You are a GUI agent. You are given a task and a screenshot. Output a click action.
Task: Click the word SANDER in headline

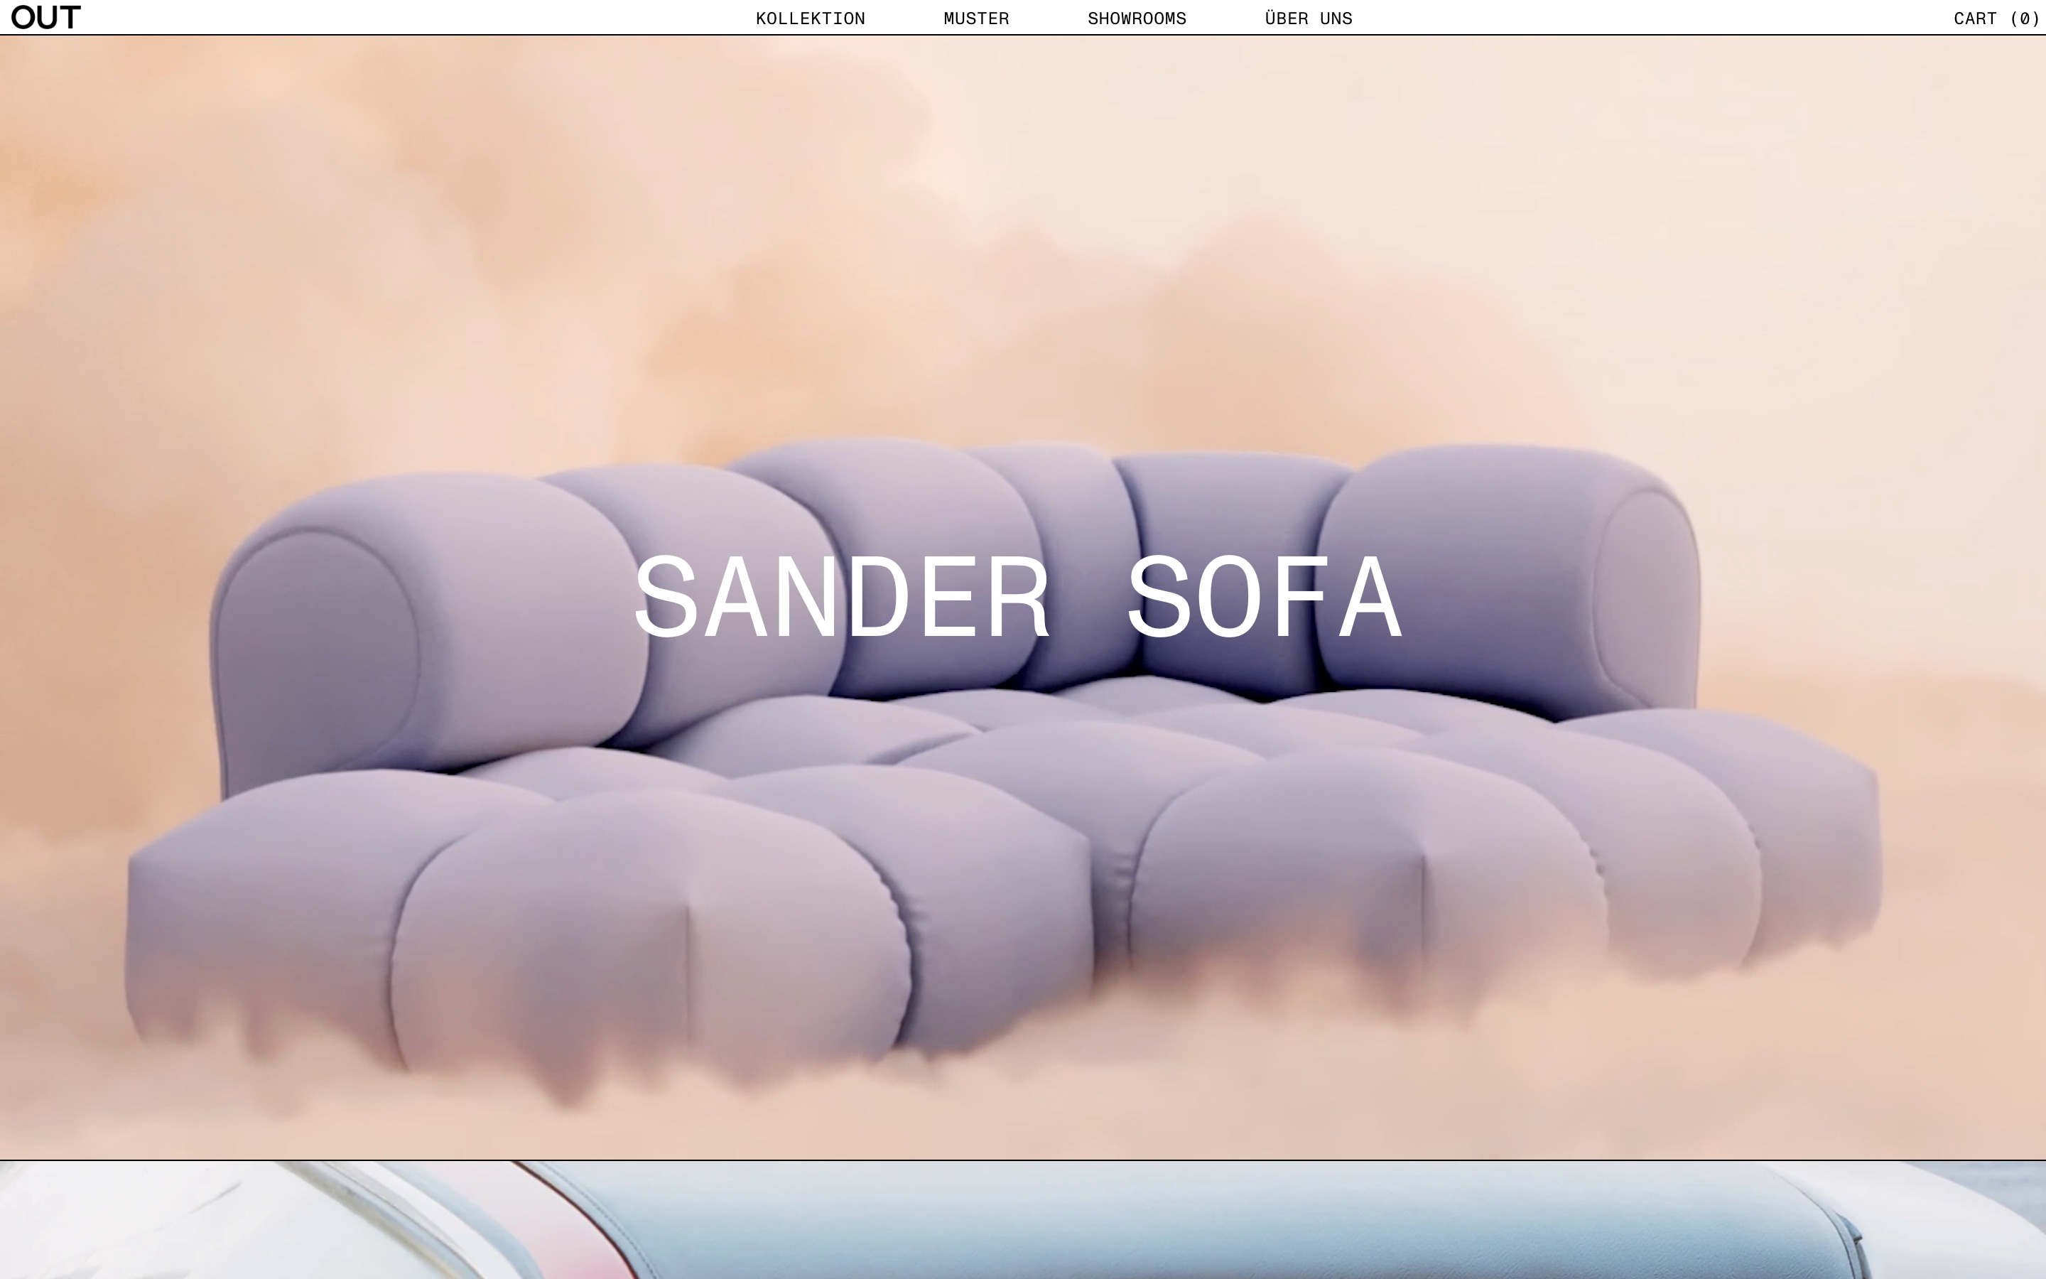tap(842, 597)
